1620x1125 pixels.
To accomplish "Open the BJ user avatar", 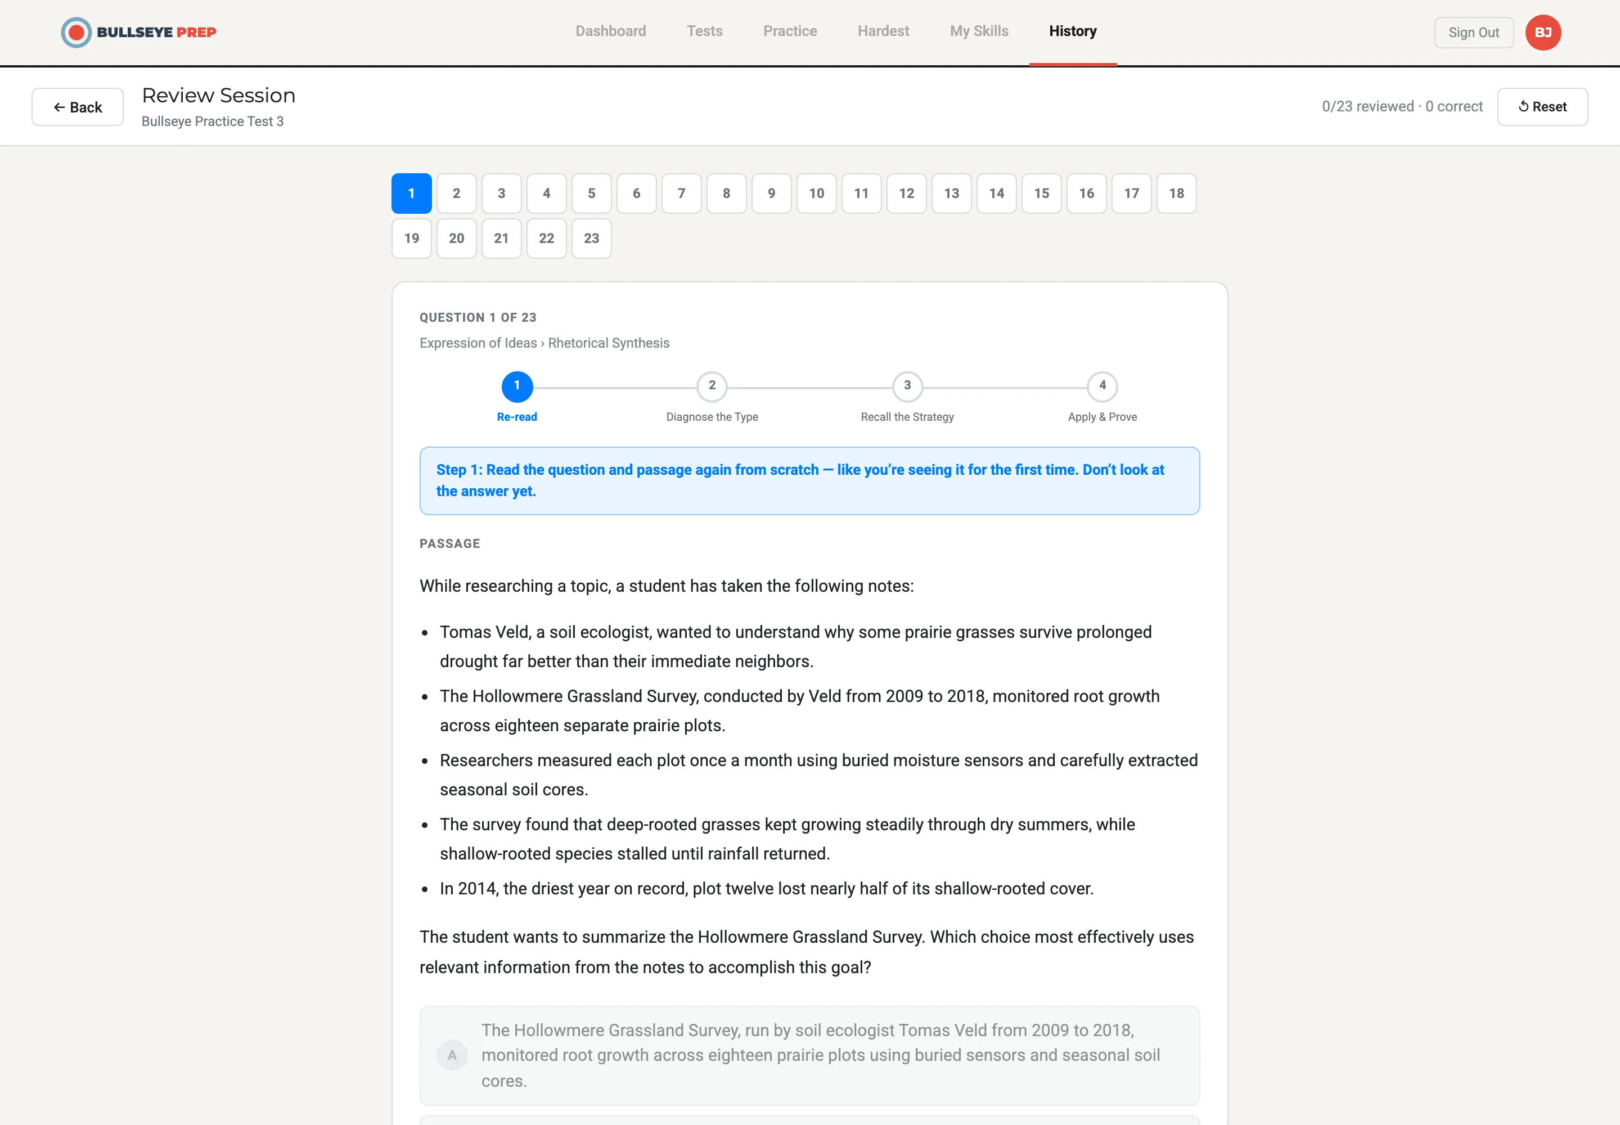I will [x=1542, y=33].
